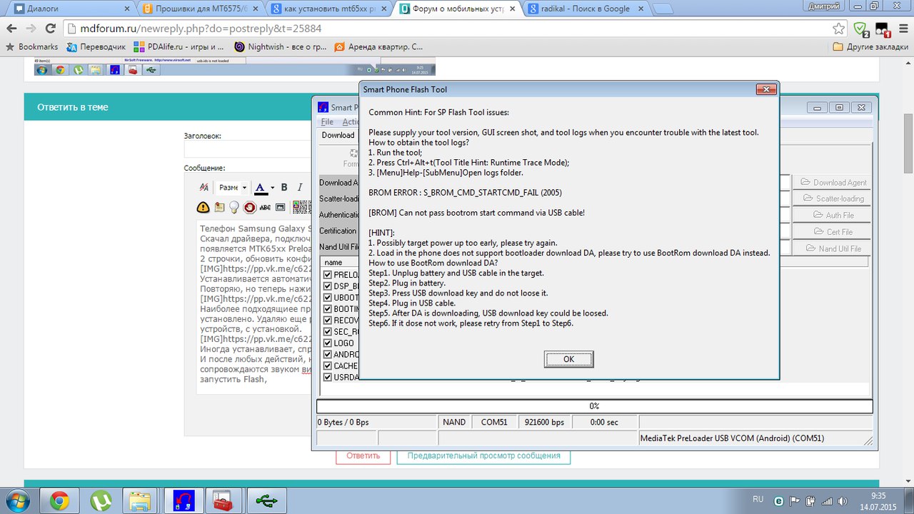Click the remove formatting icon in editor
The height and width of the screenshot is (514, 914).
[204, 188]
